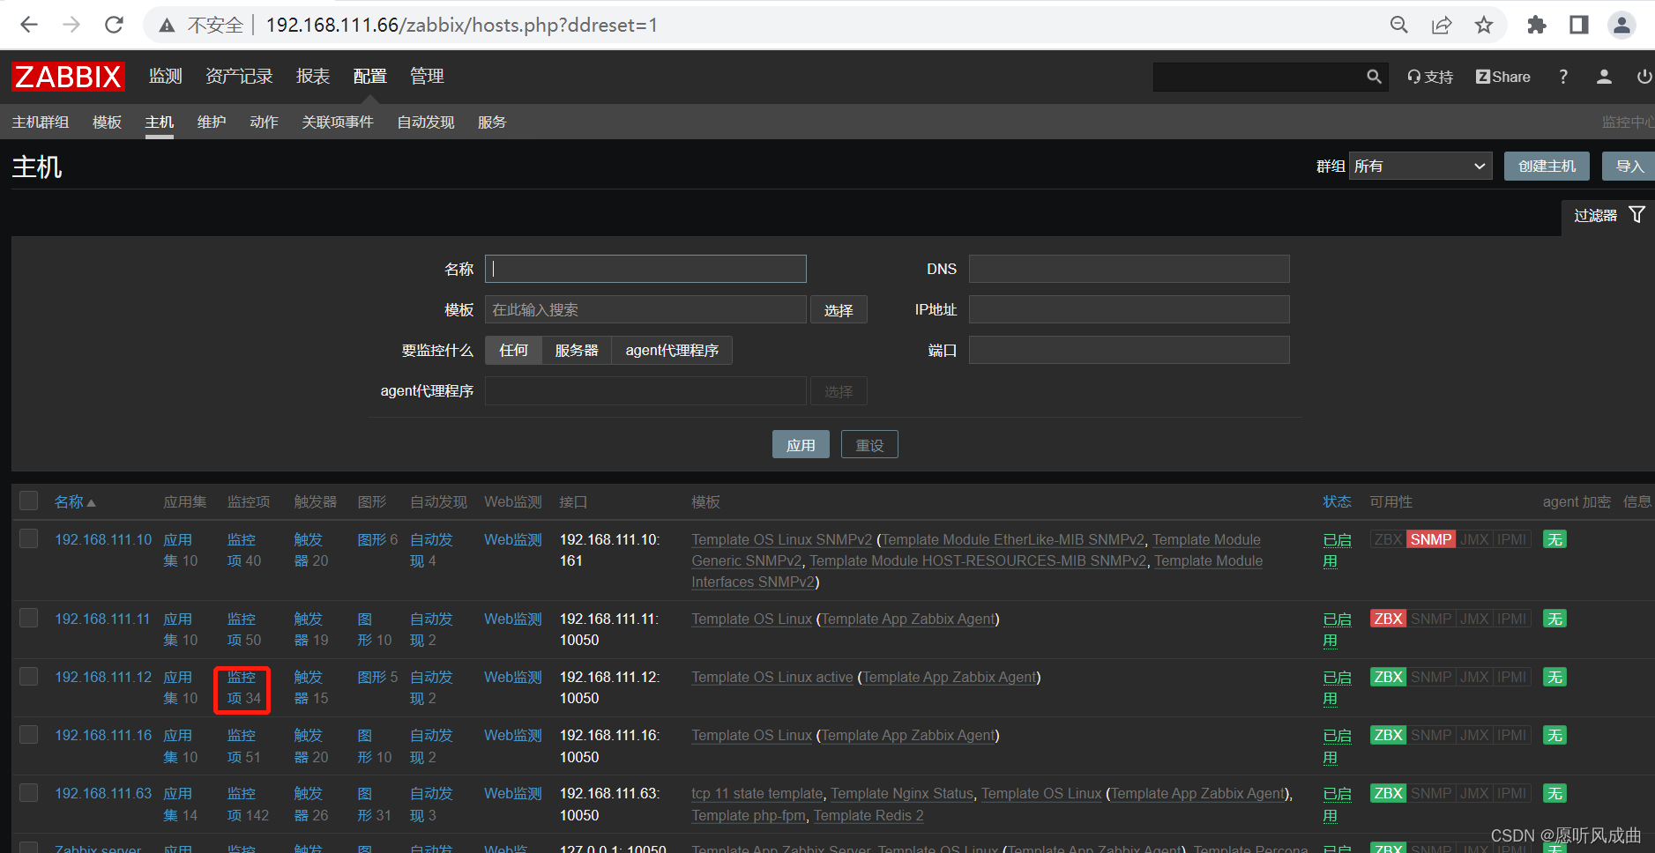The image size is (1655, 853).
Task: Focus the 模板 search input
Action: (645, 309)
